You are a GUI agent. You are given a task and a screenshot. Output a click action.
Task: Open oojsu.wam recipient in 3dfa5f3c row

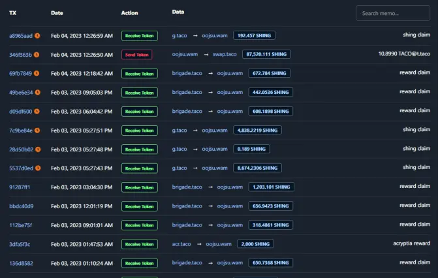pos(219,244)
